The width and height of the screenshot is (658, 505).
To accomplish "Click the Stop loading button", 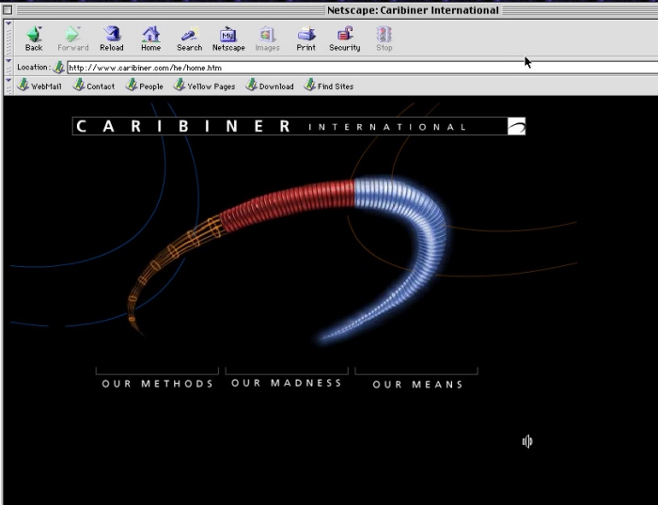I will coord(384,39).
